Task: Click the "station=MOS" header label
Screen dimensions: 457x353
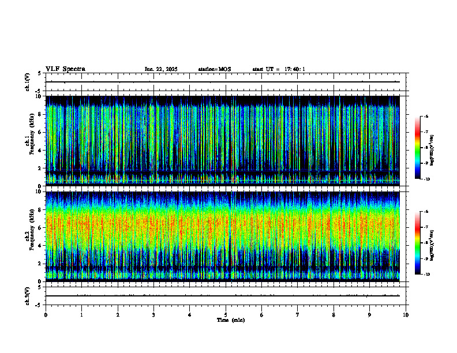Action: tap(215, 69)
